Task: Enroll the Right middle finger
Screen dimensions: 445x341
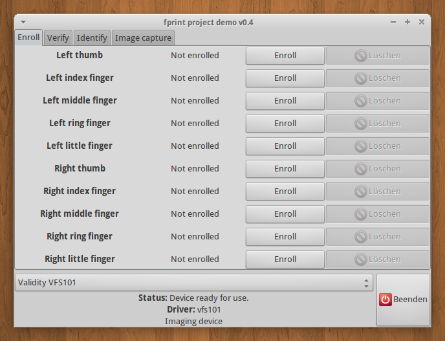Action: click(x=285, y=214)
